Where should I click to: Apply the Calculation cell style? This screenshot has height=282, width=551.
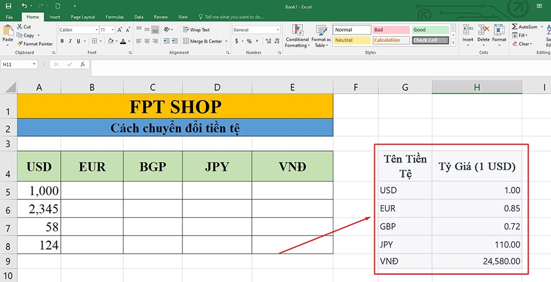click(x=391, y=40)
